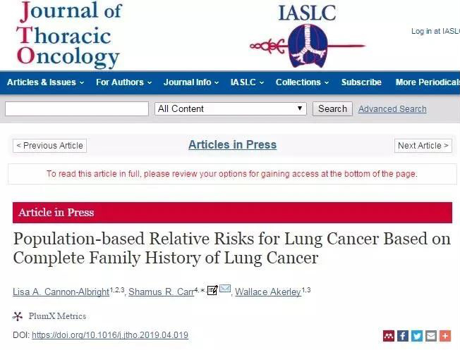Go to the Subscribe menu item
The width and height of the screenshot is (460, 350).
(361, 82)
